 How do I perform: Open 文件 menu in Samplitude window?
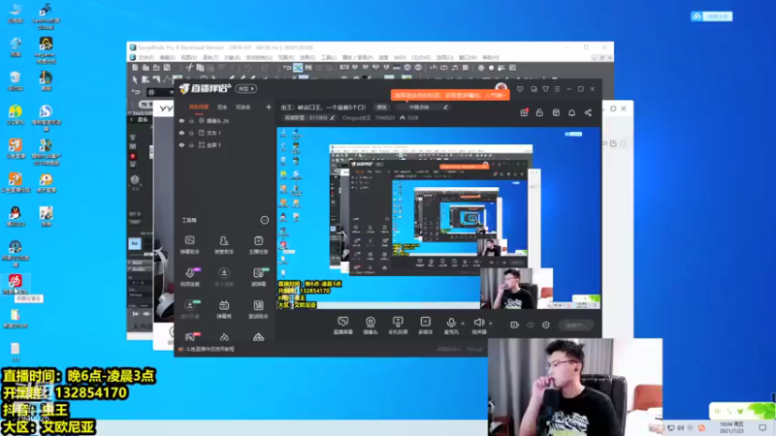pyautogui.click(x=145, y=58)
